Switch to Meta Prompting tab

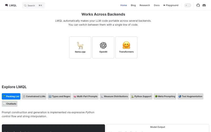click(x=165, y=96)
